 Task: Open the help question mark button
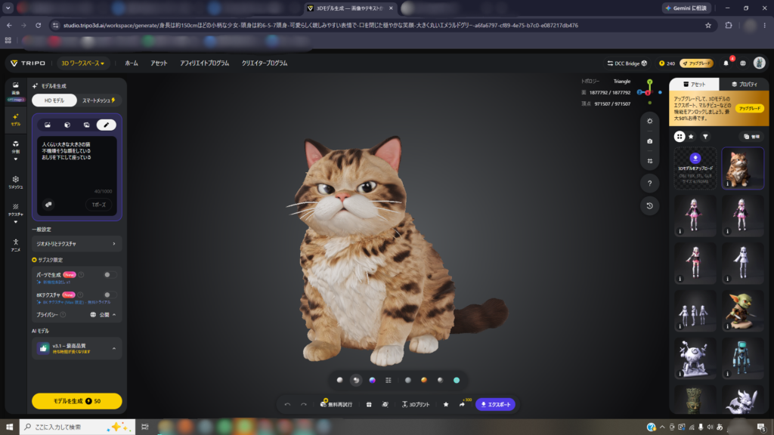pos(649,184)
